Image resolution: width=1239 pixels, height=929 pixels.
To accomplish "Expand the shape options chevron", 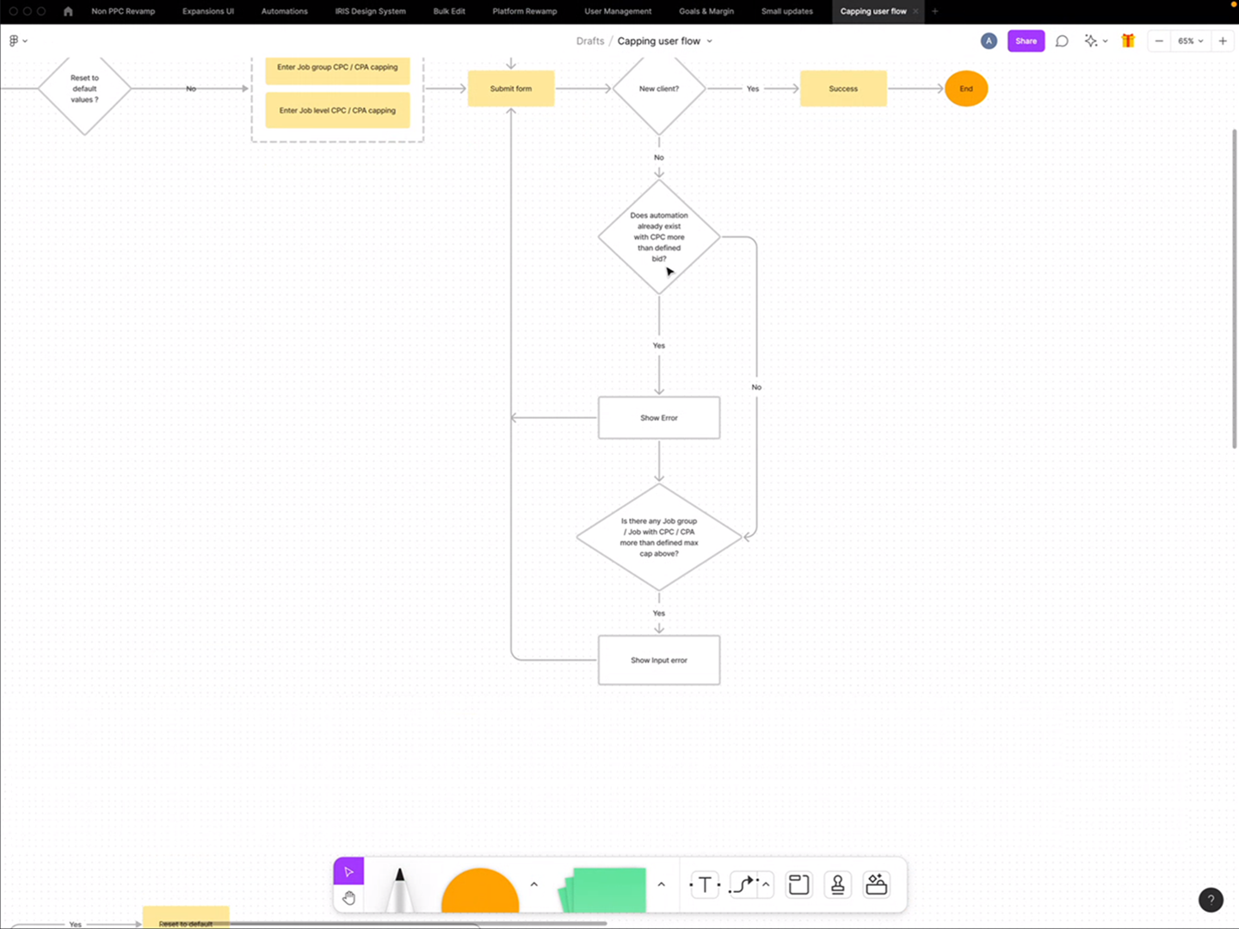I will [x=533, y=884].
